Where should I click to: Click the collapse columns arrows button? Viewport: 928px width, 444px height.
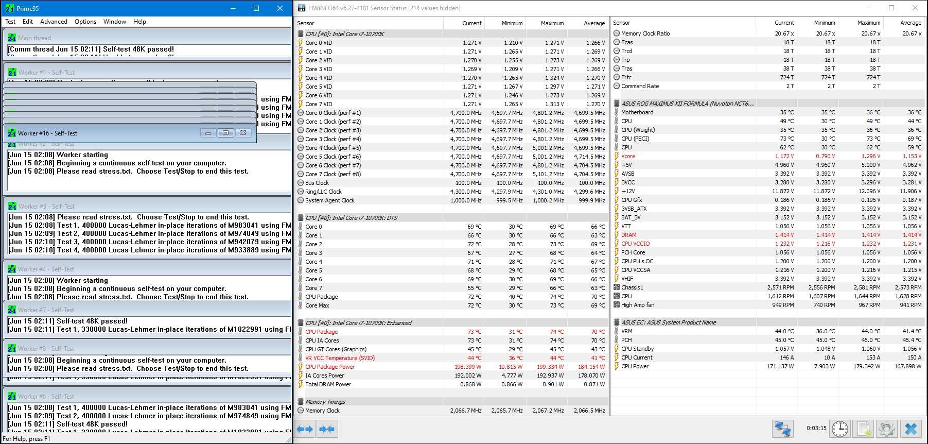coord(327,429)
